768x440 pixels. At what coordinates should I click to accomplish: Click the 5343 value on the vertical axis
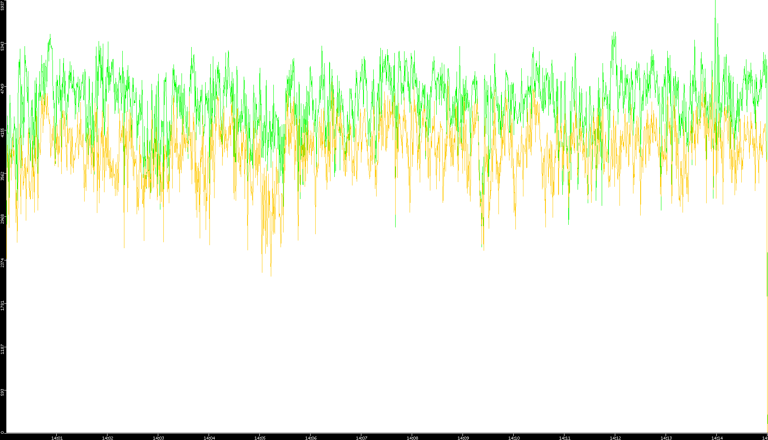coord(3,45)
